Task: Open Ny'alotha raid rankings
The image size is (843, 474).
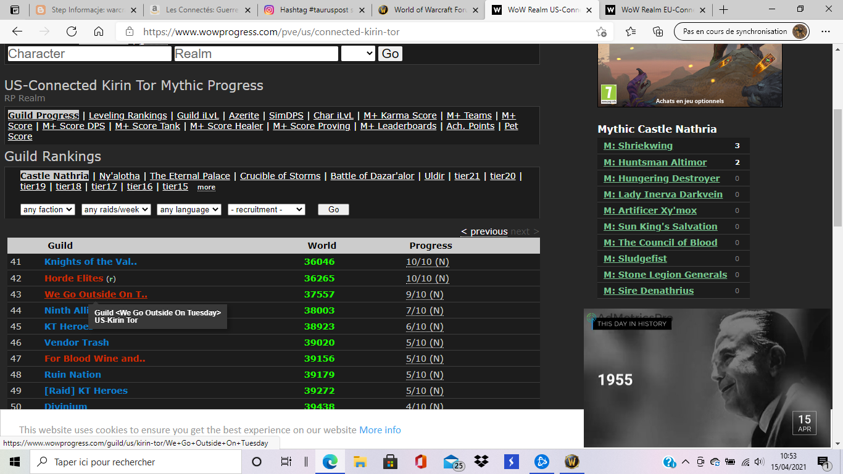Action: 120,176
